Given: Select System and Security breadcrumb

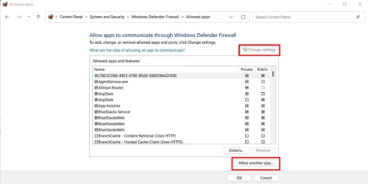Looking at the screenshot, I should point(107,17).
